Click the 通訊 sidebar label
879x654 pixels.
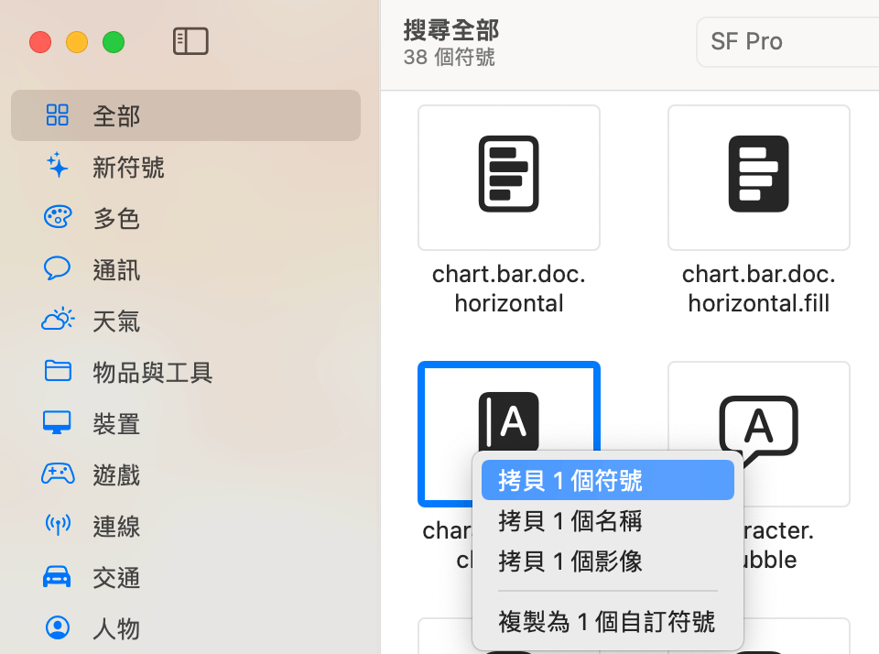(x=116, y=270)
